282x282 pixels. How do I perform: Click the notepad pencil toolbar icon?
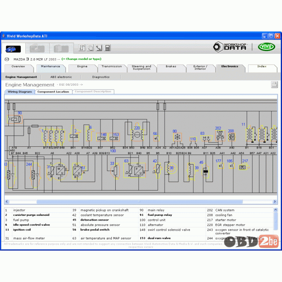point(99,48)
